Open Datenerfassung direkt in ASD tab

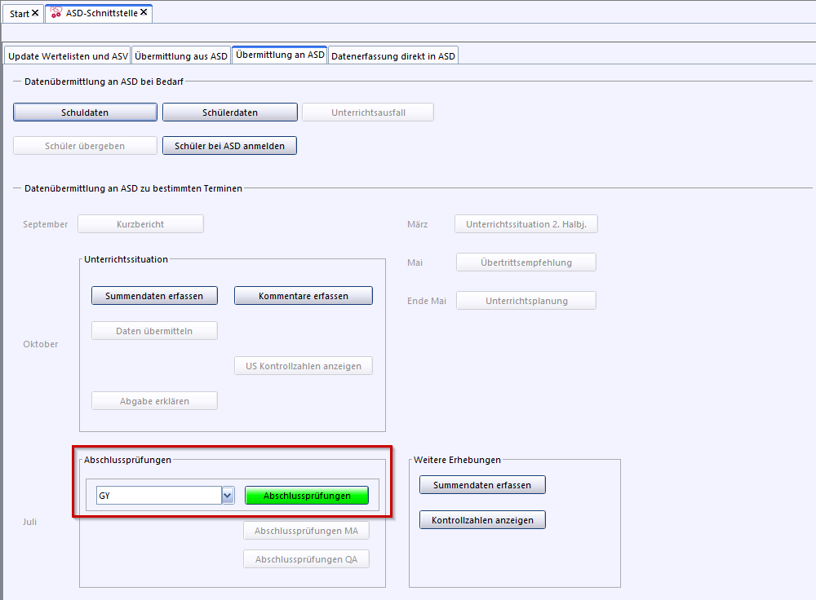click(393, 56)
